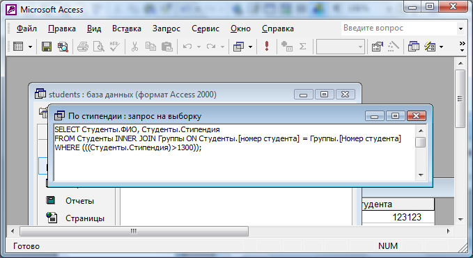This screenshot has height=258, width=473.
Task: Click the Build expression icon
Action: tap(394, 47)
